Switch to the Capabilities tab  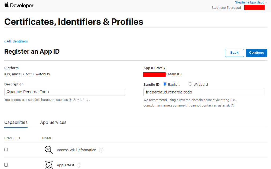tap(16, 123)
